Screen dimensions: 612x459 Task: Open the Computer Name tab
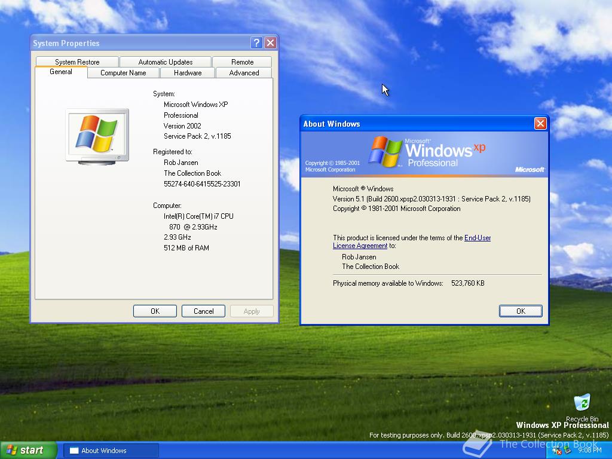point(123,72)
